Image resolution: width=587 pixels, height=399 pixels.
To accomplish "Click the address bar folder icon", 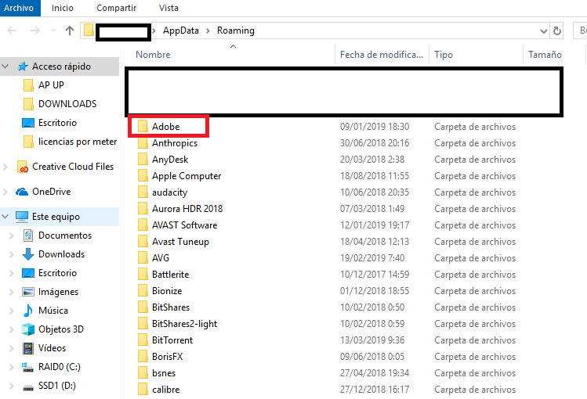I will (89, 30).
